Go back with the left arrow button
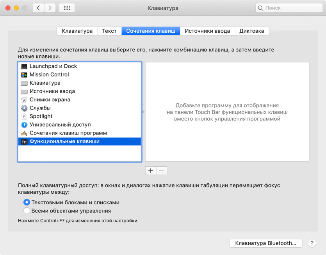The height and width of the screenshot is (255, 326). pyautogui.click(x=38, y=8)
